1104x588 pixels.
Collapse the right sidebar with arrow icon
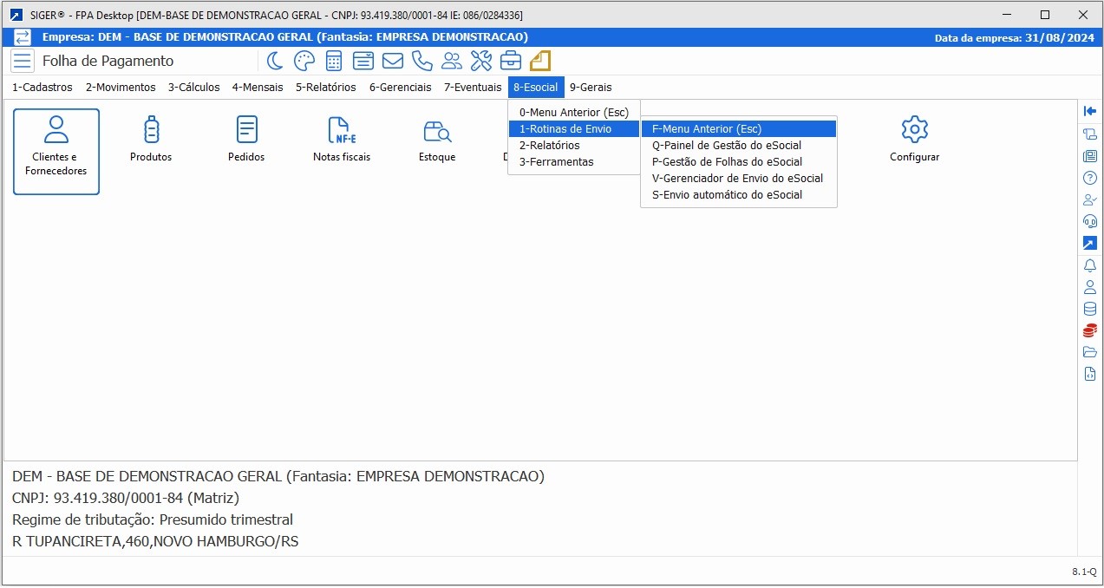(1090, 111)
